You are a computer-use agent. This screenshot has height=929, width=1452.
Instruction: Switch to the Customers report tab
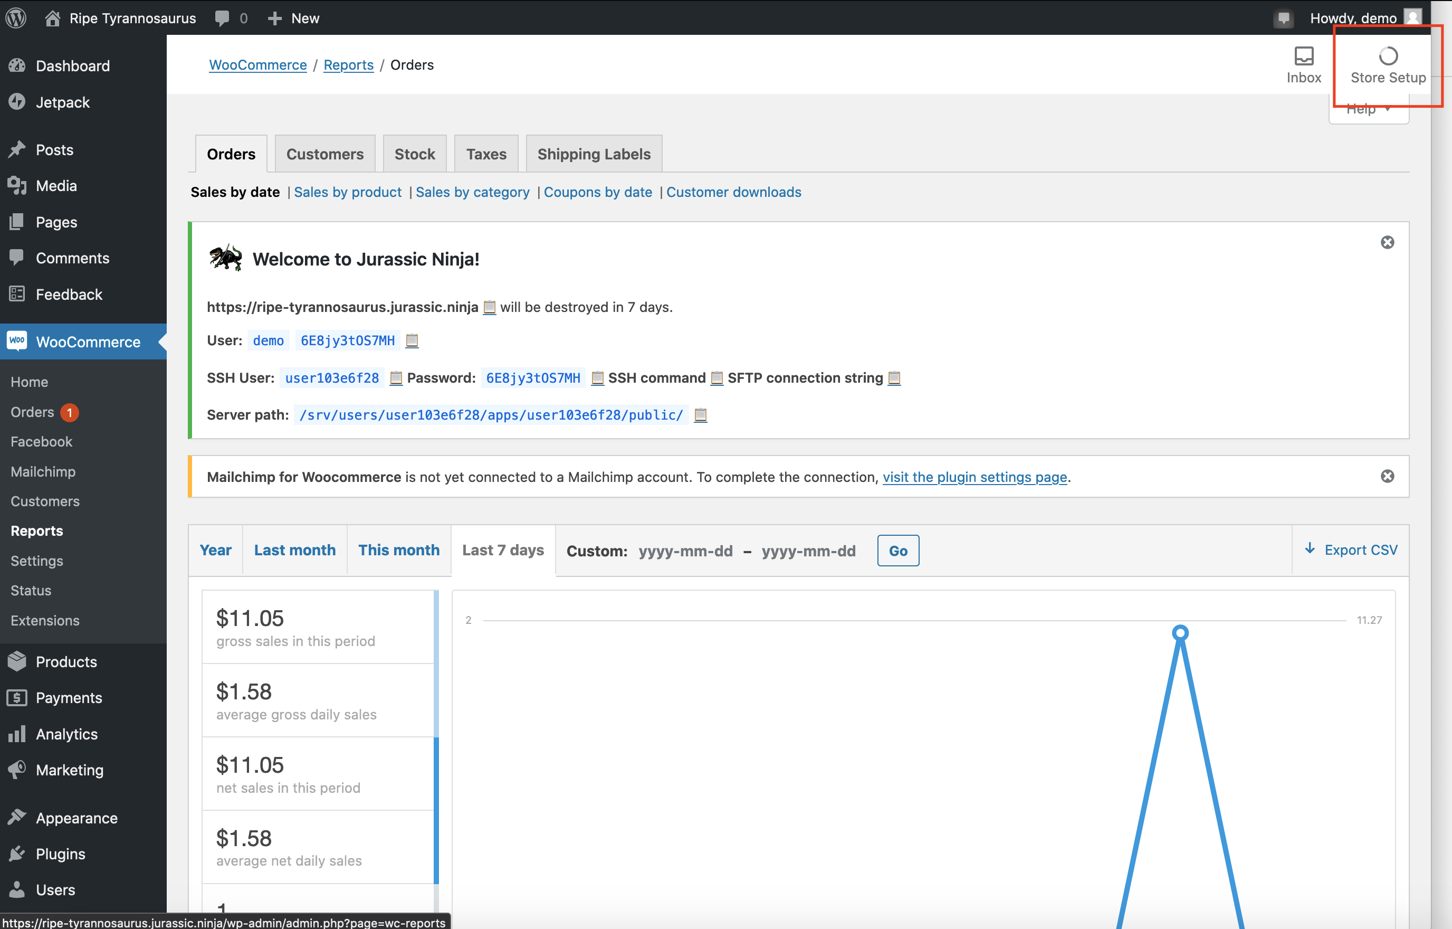tap(325, 154)
